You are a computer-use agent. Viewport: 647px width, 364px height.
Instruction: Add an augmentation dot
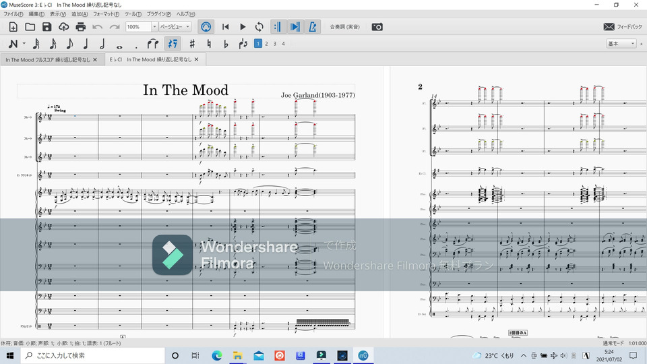136,47
